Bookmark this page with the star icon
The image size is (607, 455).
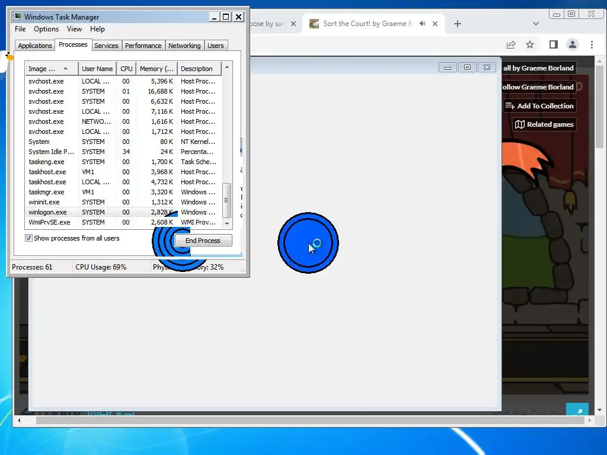tap(530, 45)
